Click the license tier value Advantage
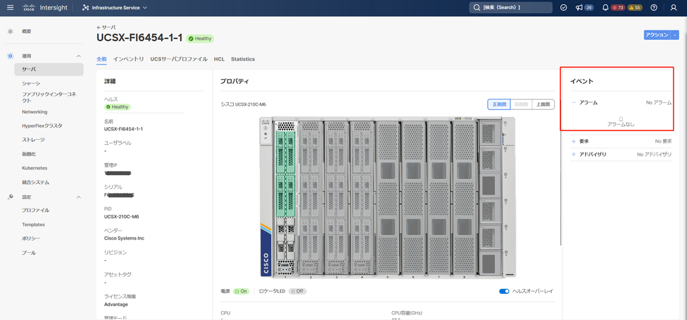687x320 pixels. point(116,304)
